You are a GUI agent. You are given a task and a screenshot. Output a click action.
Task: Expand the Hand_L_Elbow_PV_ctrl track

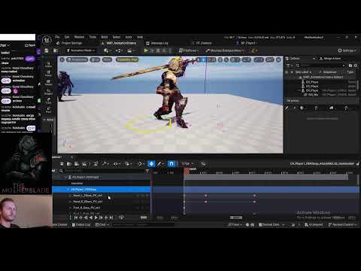click(70, 196)
